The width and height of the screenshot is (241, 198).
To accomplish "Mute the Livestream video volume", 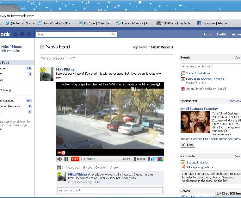I will [59, 159].
